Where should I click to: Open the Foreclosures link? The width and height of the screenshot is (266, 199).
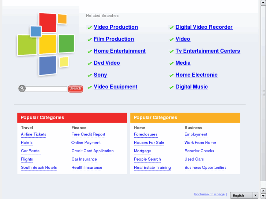pos(146,134)
